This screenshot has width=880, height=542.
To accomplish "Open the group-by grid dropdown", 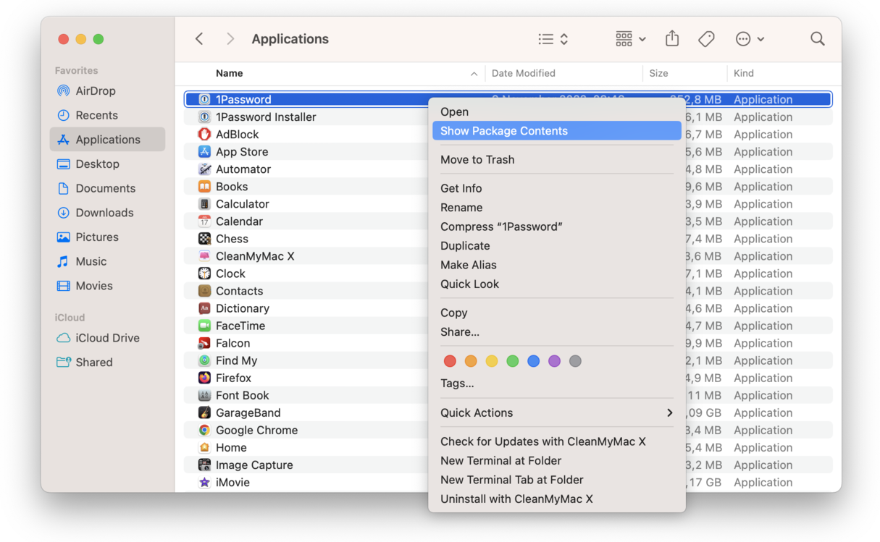I will pos(630,39).
